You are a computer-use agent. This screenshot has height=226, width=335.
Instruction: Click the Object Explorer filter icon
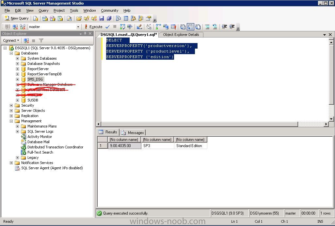pyautogui.click(x=41, y=40)
